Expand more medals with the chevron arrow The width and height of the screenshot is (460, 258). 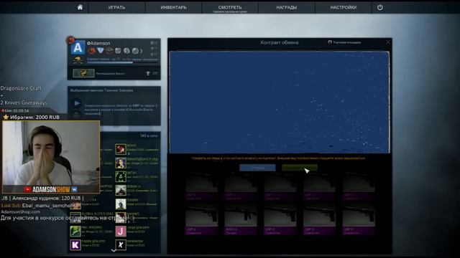pyautogui.click(x=142, y=51)
